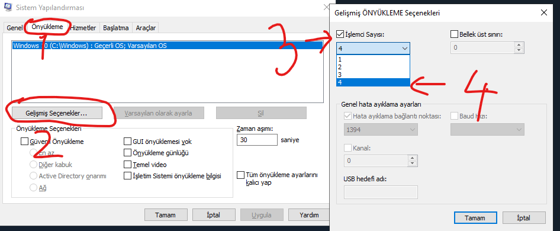Viewport: 560px width, 231px height.
Task: Click the disabled Sil button
Action: click(261, 113)
